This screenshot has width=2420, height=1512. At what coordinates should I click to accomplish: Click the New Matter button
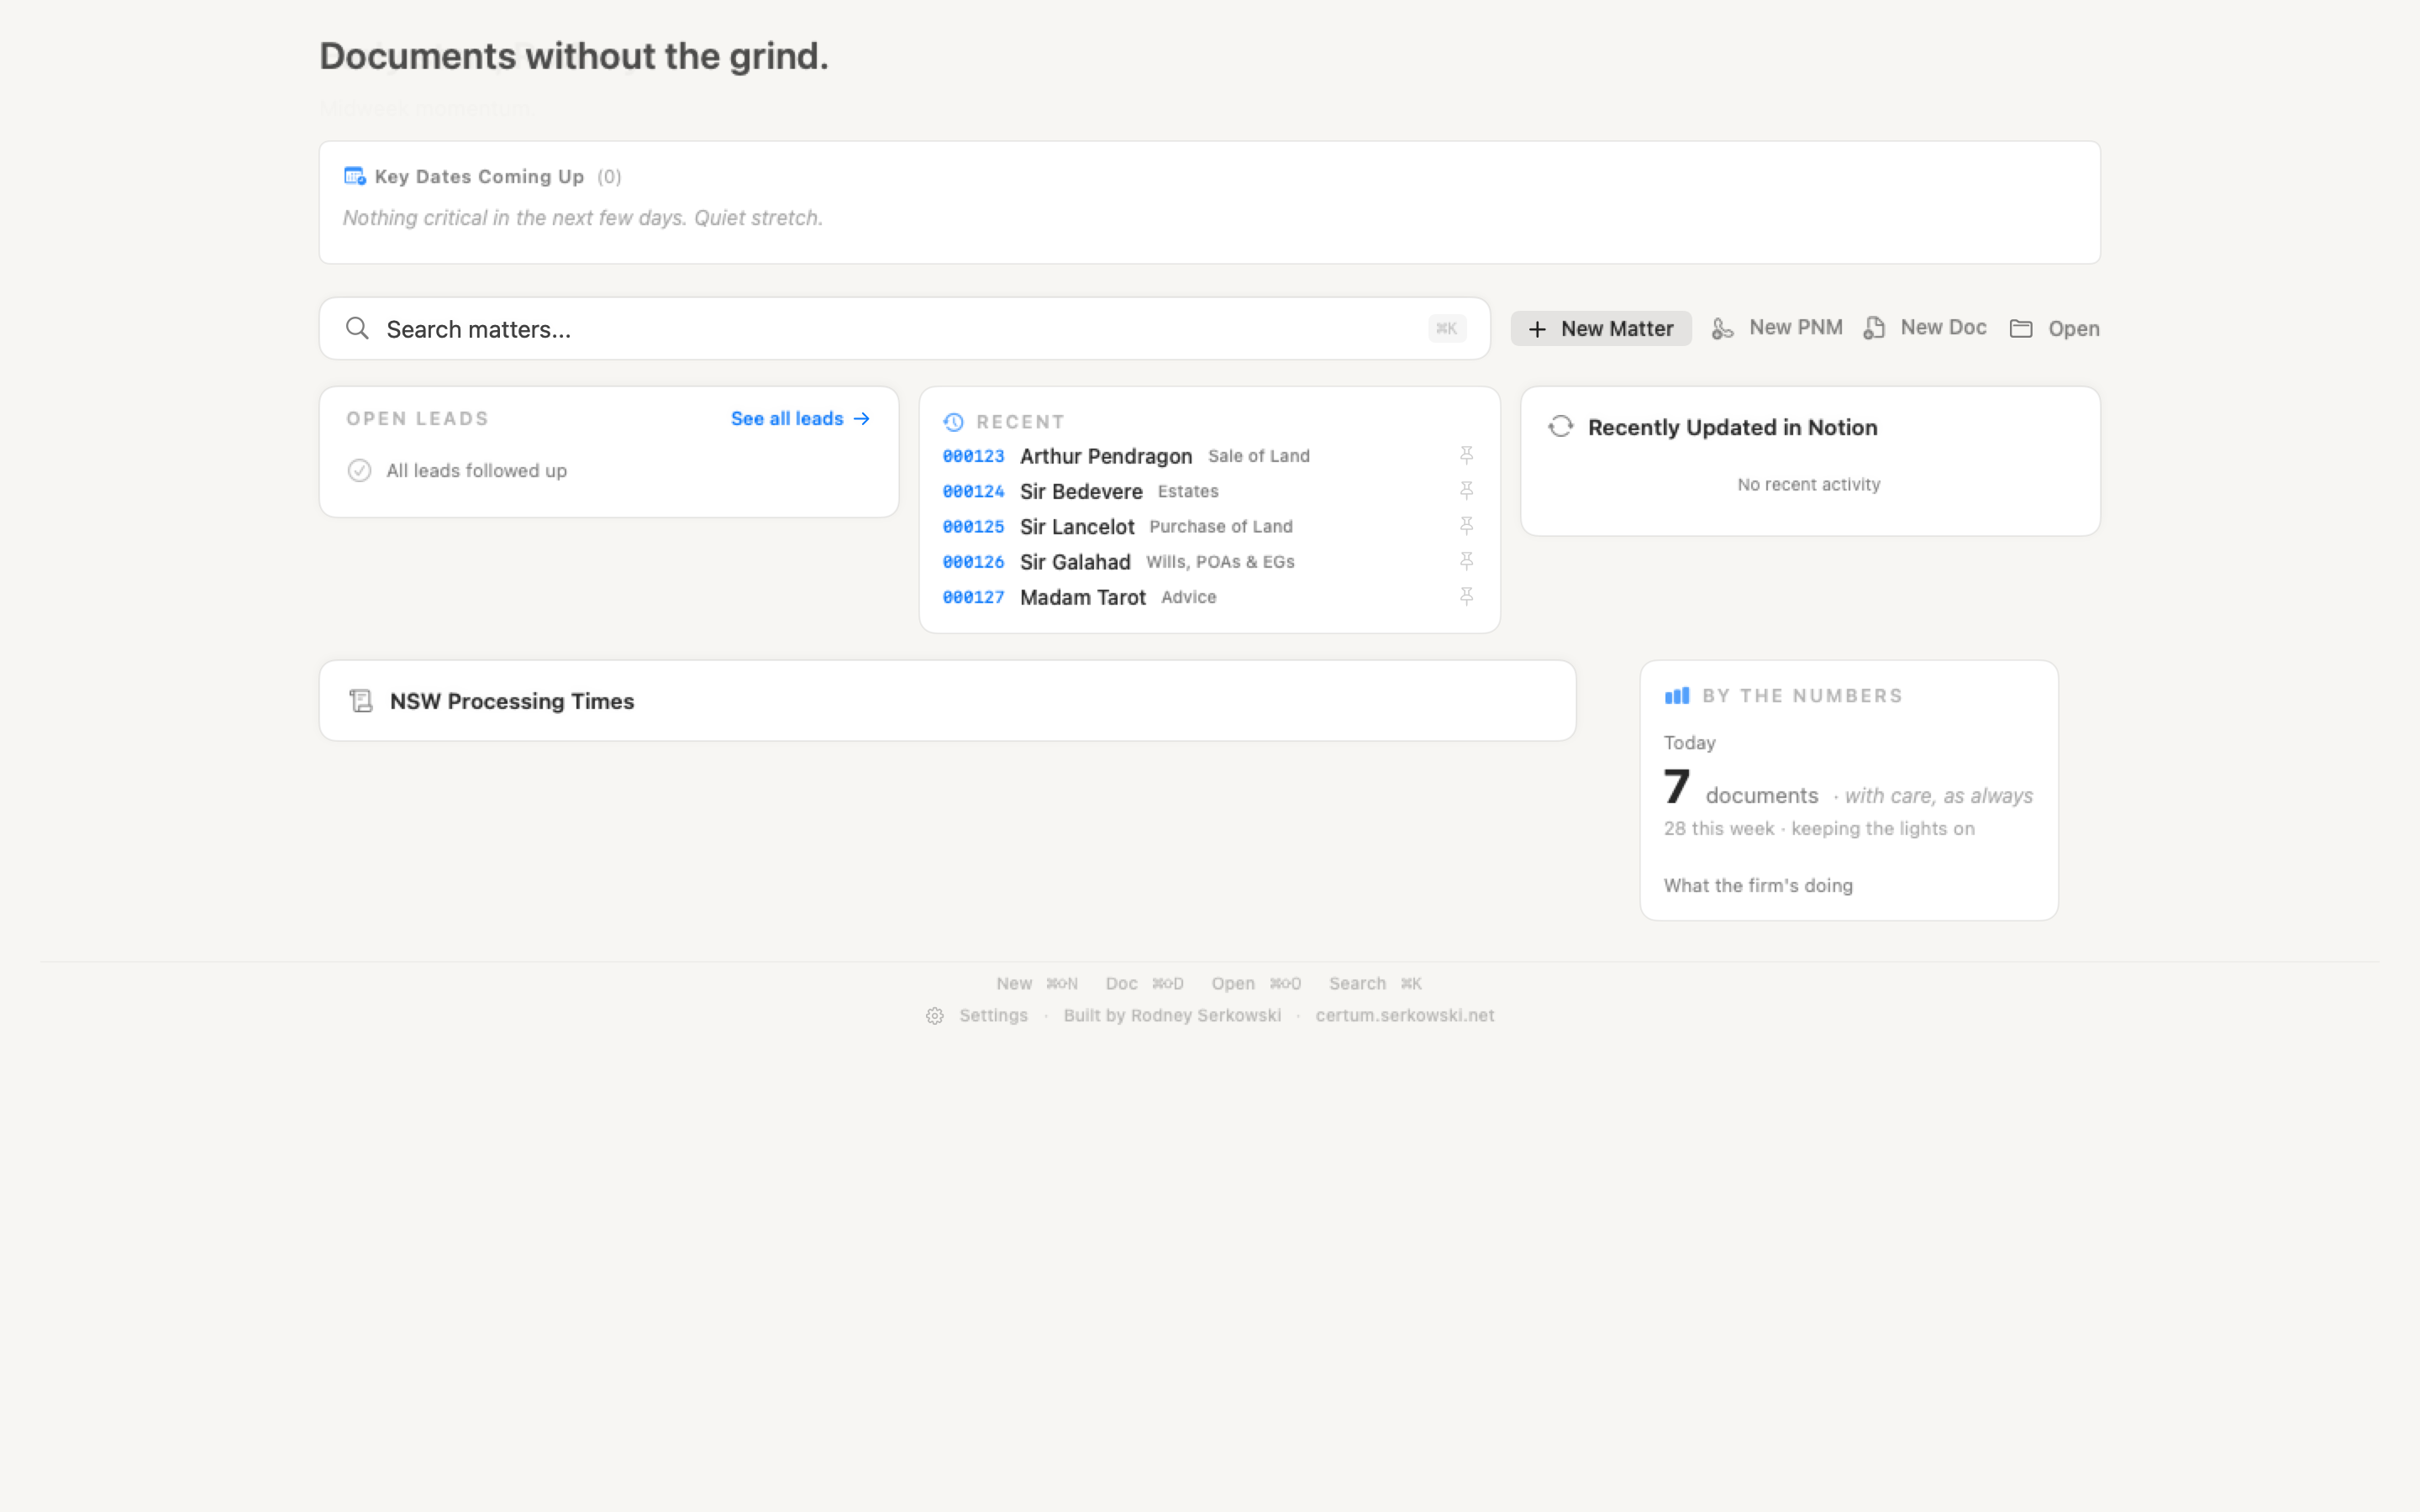pyautogui.click(x=1601, y=328)
